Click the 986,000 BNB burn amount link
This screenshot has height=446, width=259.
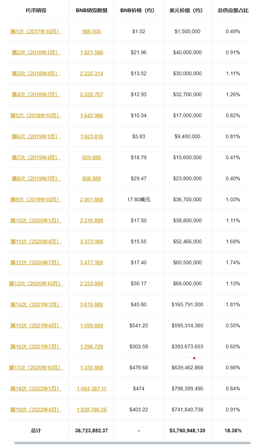pos(91,31)
